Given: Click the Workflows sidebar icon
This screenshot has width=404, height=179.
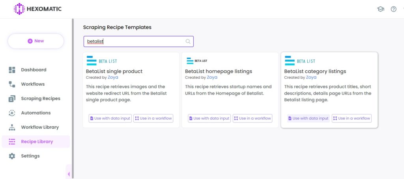Looking at the screenshot, I should click(12, 84).
